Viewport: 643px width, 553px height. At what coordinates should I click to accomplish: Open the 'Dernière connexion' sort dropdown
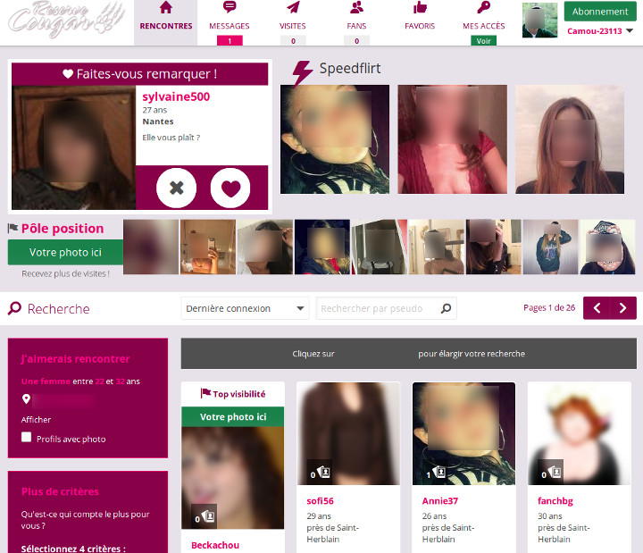pyautogui.click(x=244, y=308)
